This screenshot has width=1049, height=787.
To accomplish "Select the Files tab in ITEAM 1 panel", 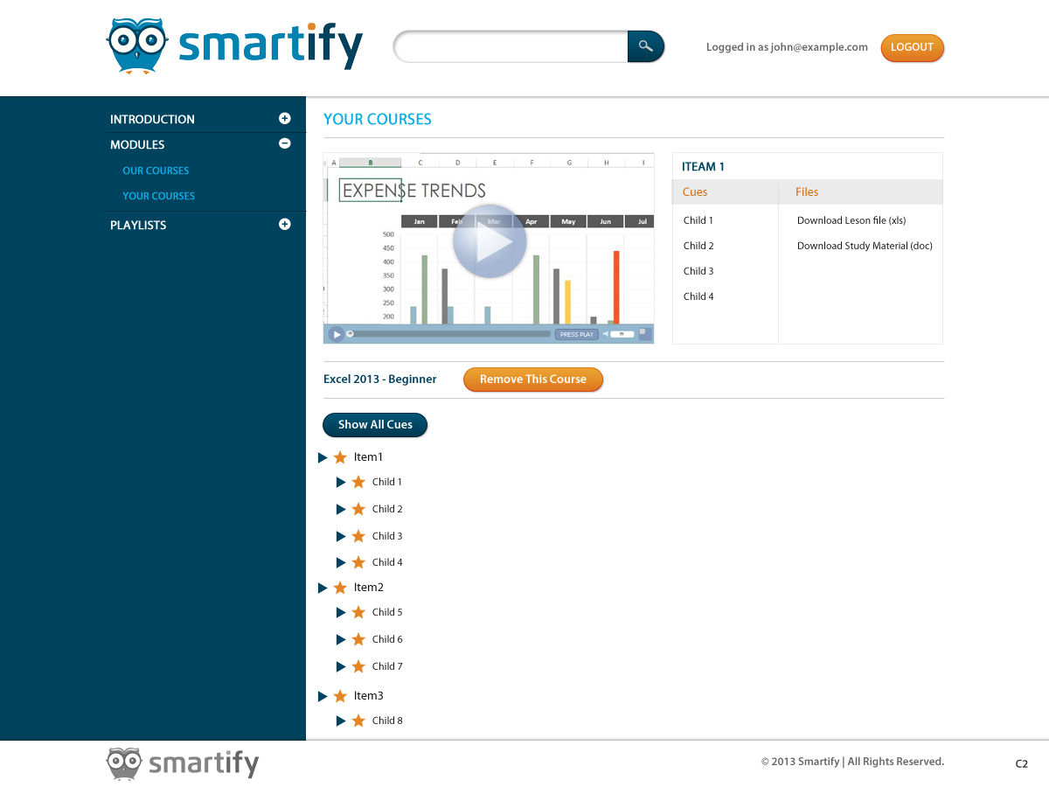I will pyautogui.click(x=807, y=192).
